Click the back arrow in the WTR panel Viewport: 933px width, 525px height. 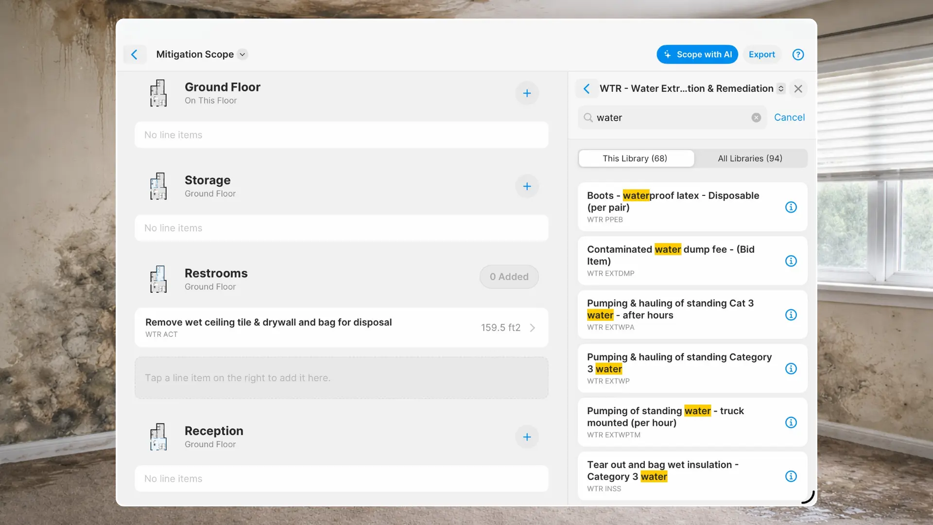pyautogui.click(x=587, y=88)
